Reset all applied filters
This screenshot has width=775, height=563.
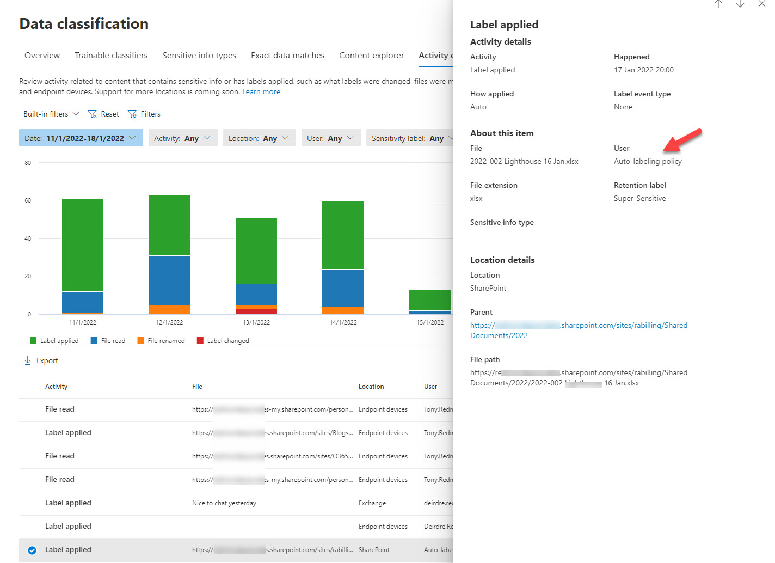coord(103,113)
